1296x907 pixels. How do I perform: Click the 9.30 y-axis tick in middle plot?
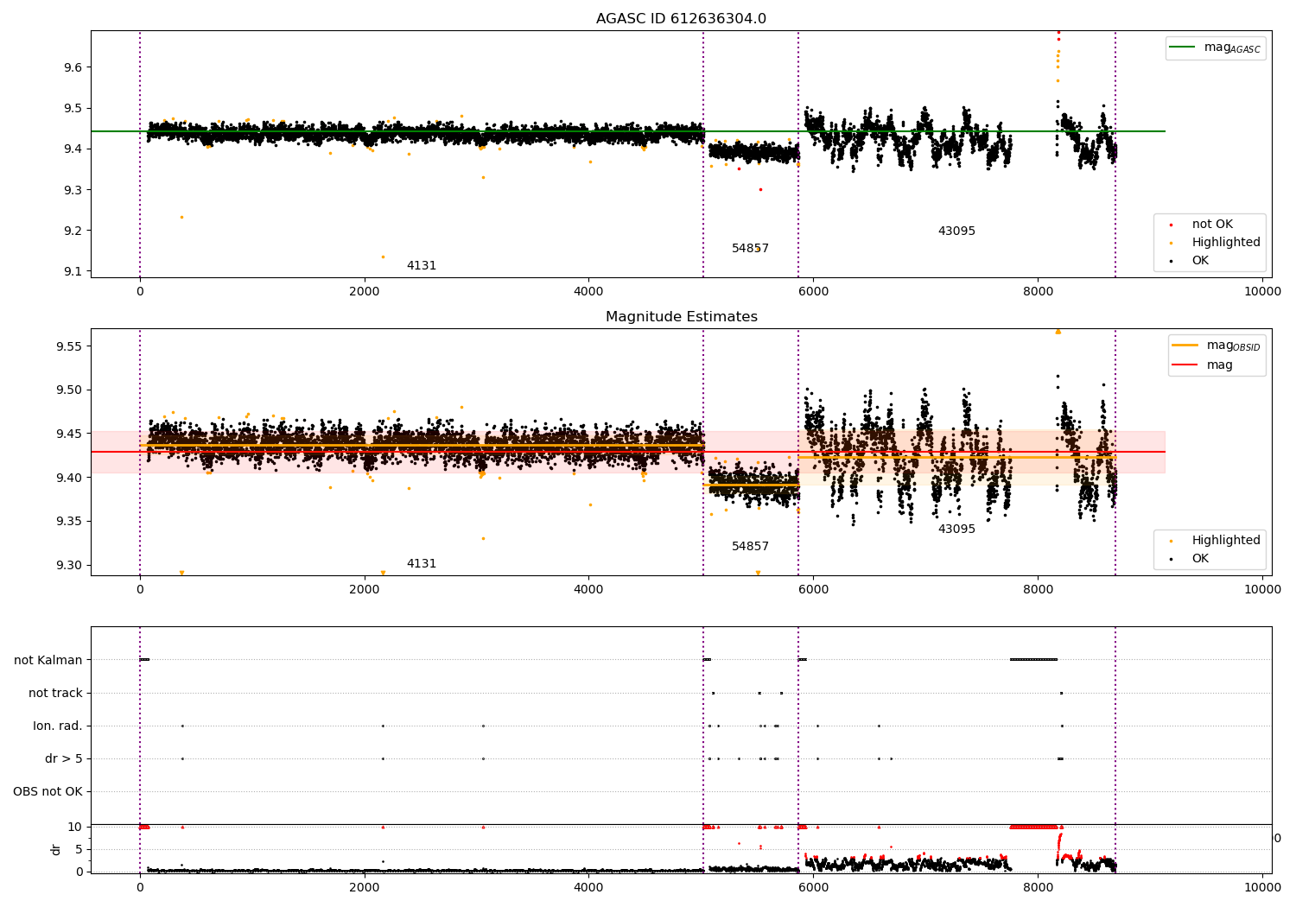(72, 565)
